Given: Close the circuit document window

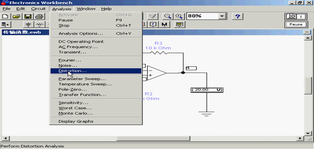Looking at the screenshot, I should [307, 32].
